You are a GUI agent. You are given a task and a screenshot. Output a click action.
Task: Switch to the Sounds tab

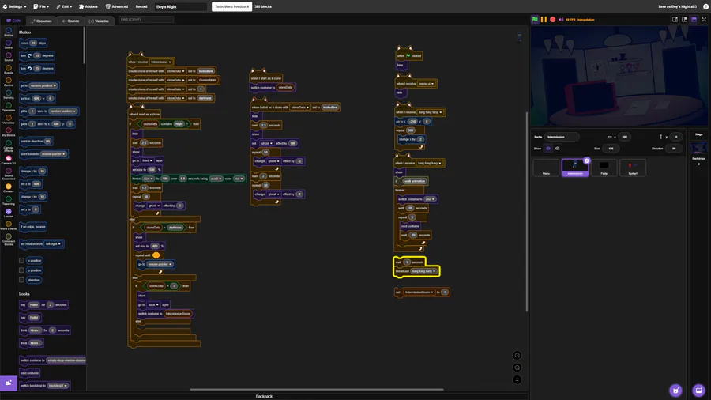pos(70,21)
